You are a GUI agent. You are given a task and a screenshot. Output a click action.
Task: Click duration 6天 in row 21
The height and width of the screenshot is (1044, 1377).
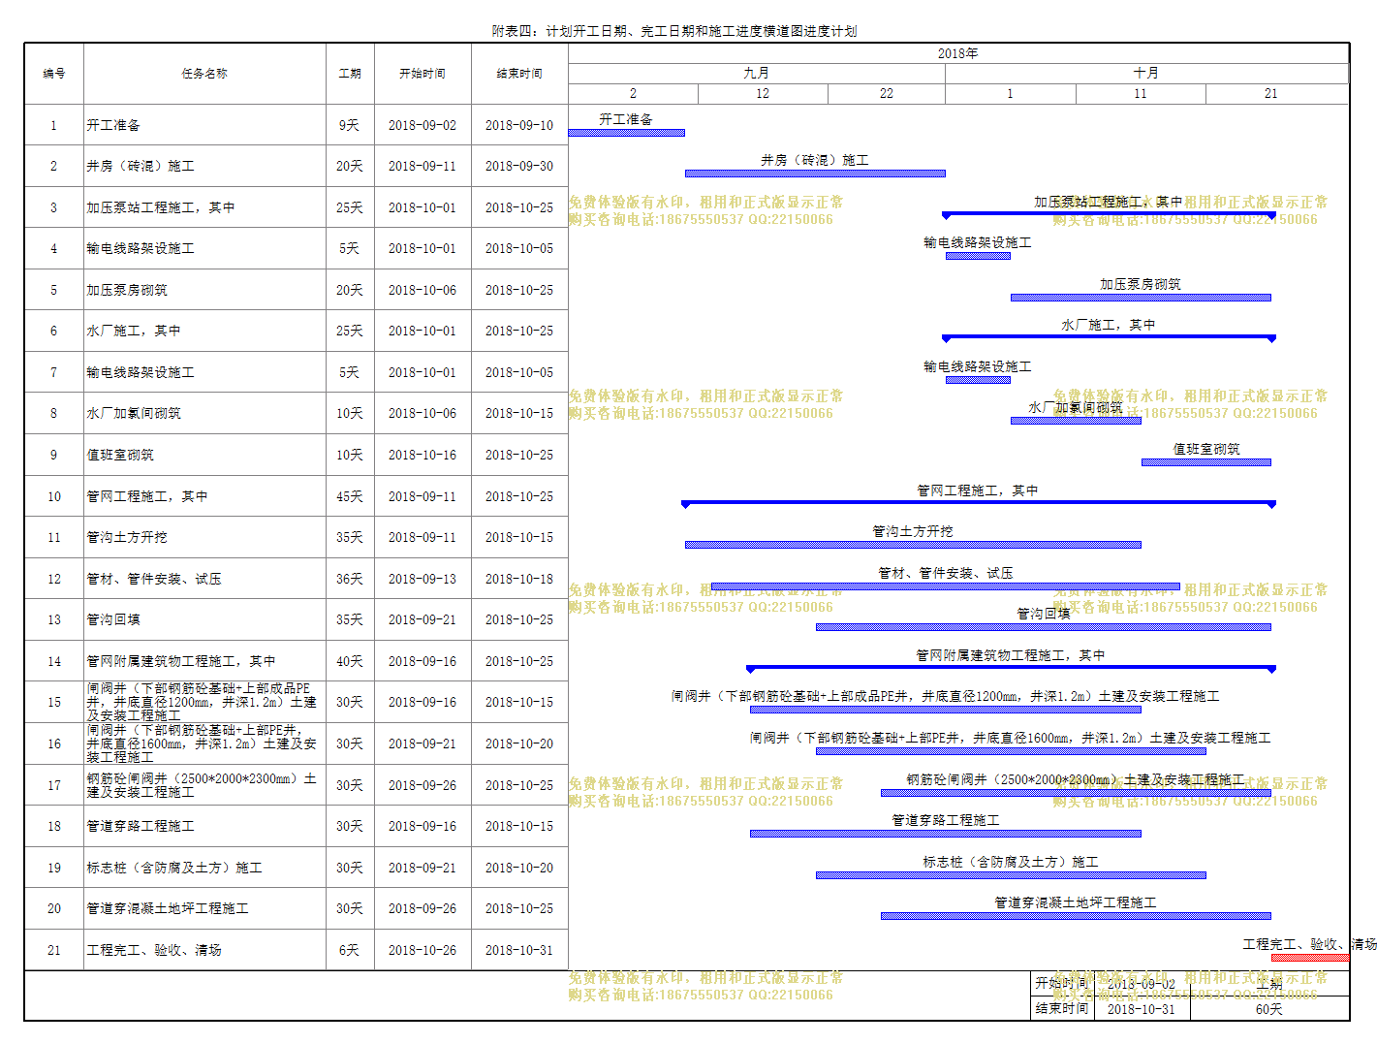[x=350, y=950]
